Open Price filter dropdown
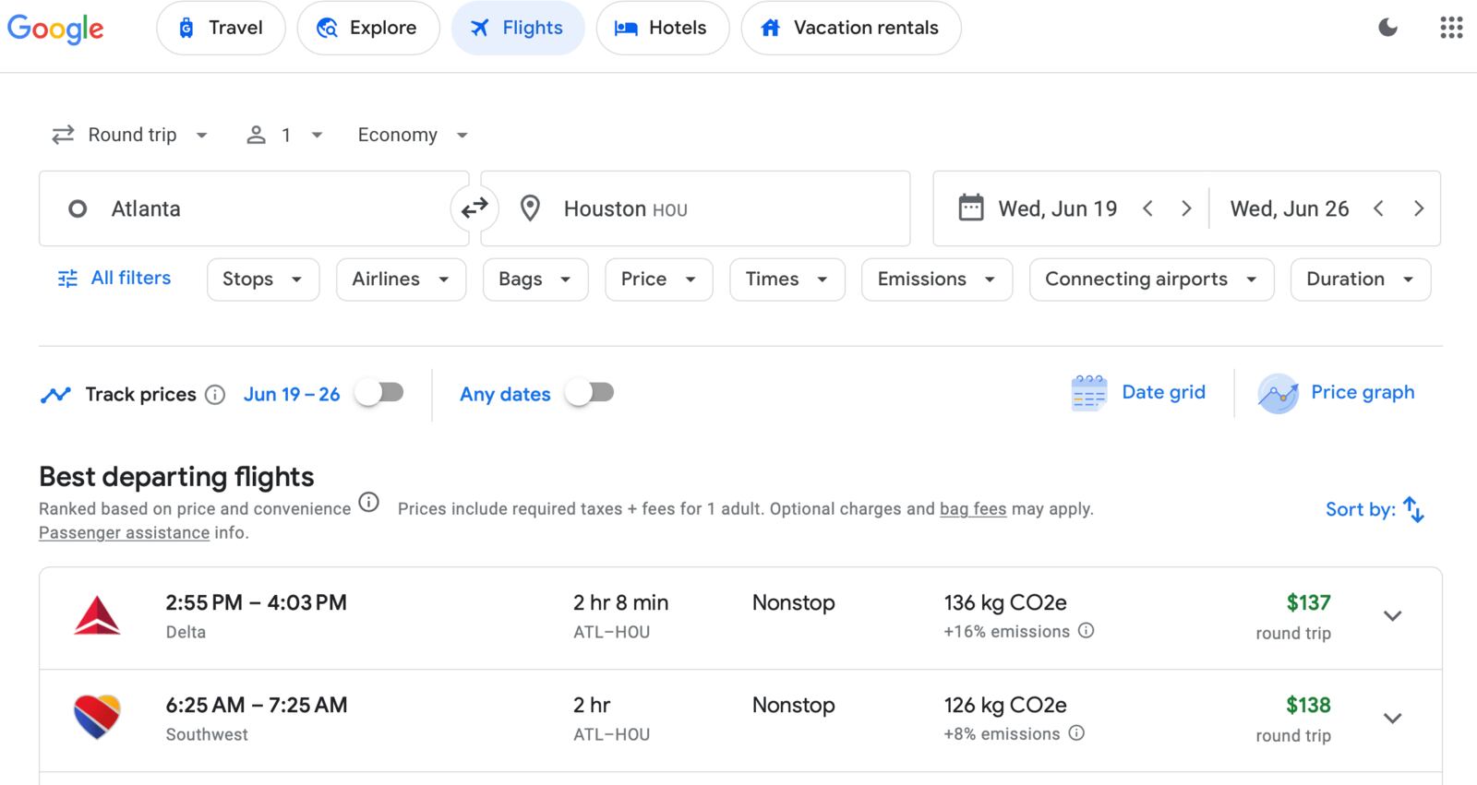The image size is (1477, 785). pos(659,280)
